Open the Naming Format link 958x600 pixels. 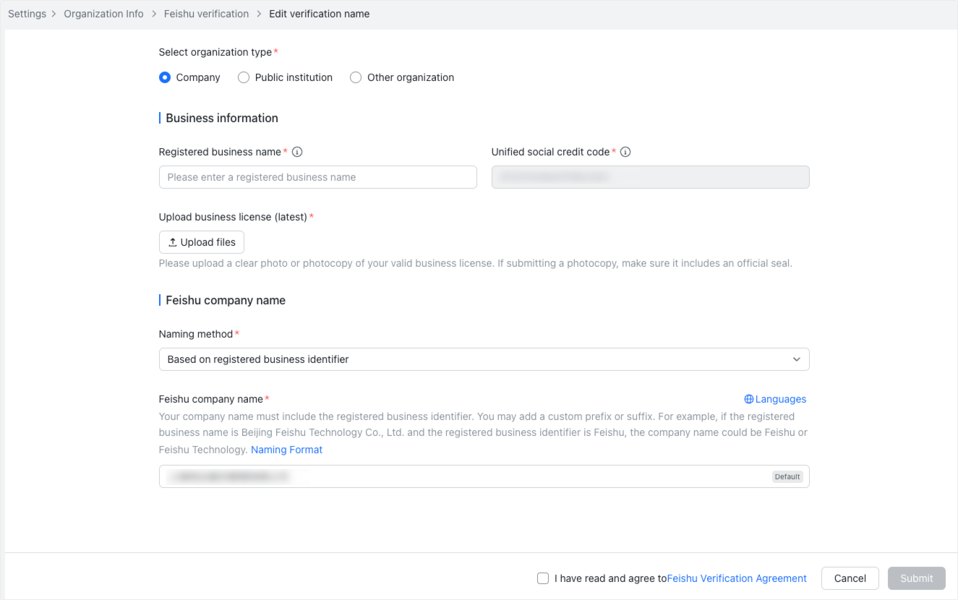point(286,450)
